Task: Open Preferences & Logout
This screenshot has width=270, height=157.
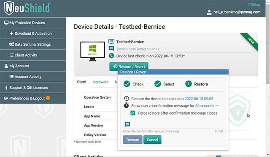Action: pyautogui.click(x=33, y=98)
